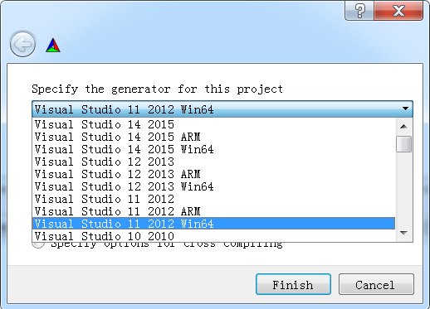Screen dimensions: 430x309
Task: Choose Visual Studio 11 2012 ARM
Action: coord(213,211)
